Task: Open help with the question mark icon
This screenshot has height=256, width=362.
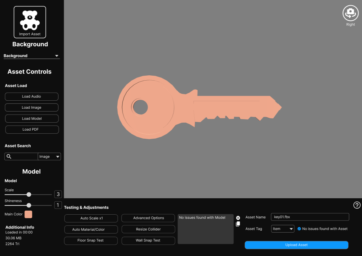Action: (357, 205)
